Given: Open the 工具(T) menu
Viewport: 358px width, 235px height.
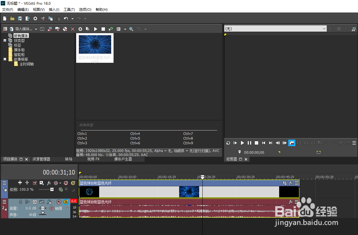Looking at the screenshot, I should coord(69,9).
